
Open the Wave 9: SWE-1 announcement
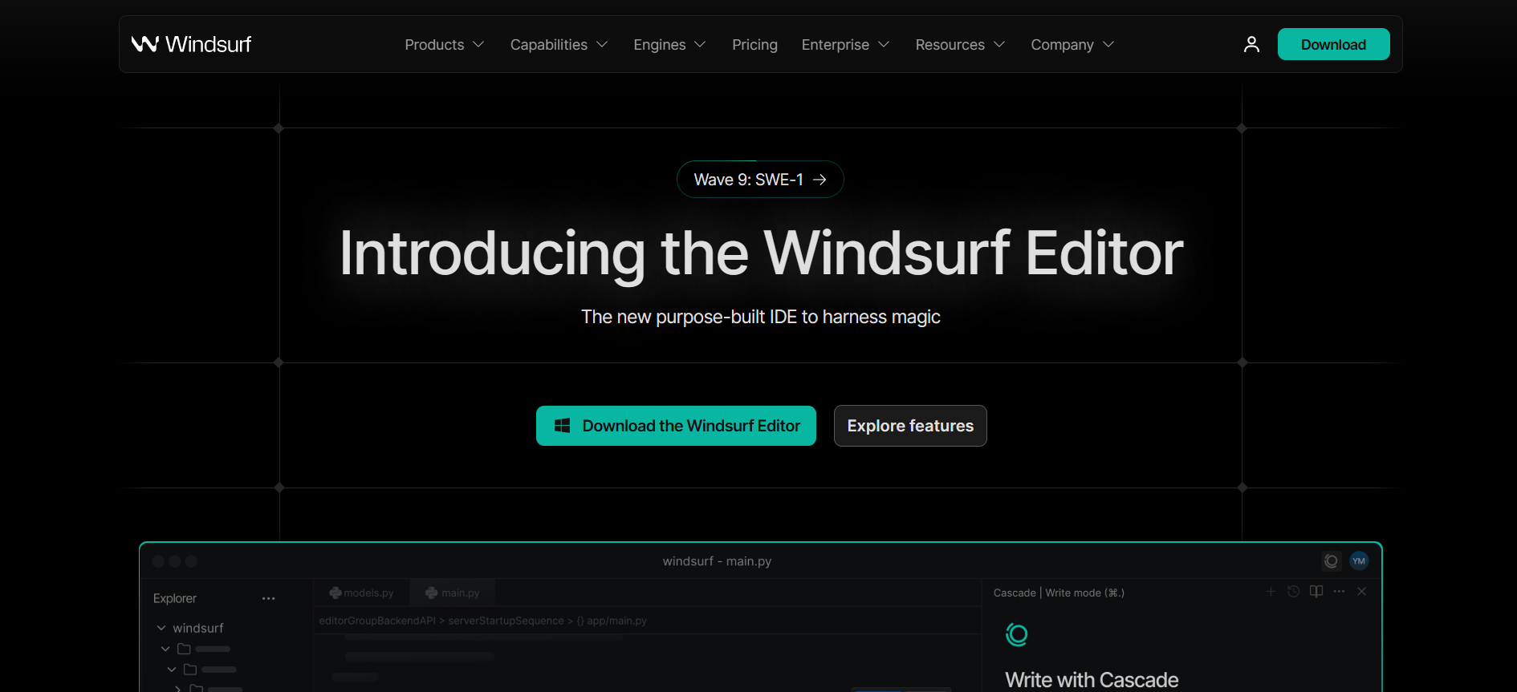(x=760, y=180)
